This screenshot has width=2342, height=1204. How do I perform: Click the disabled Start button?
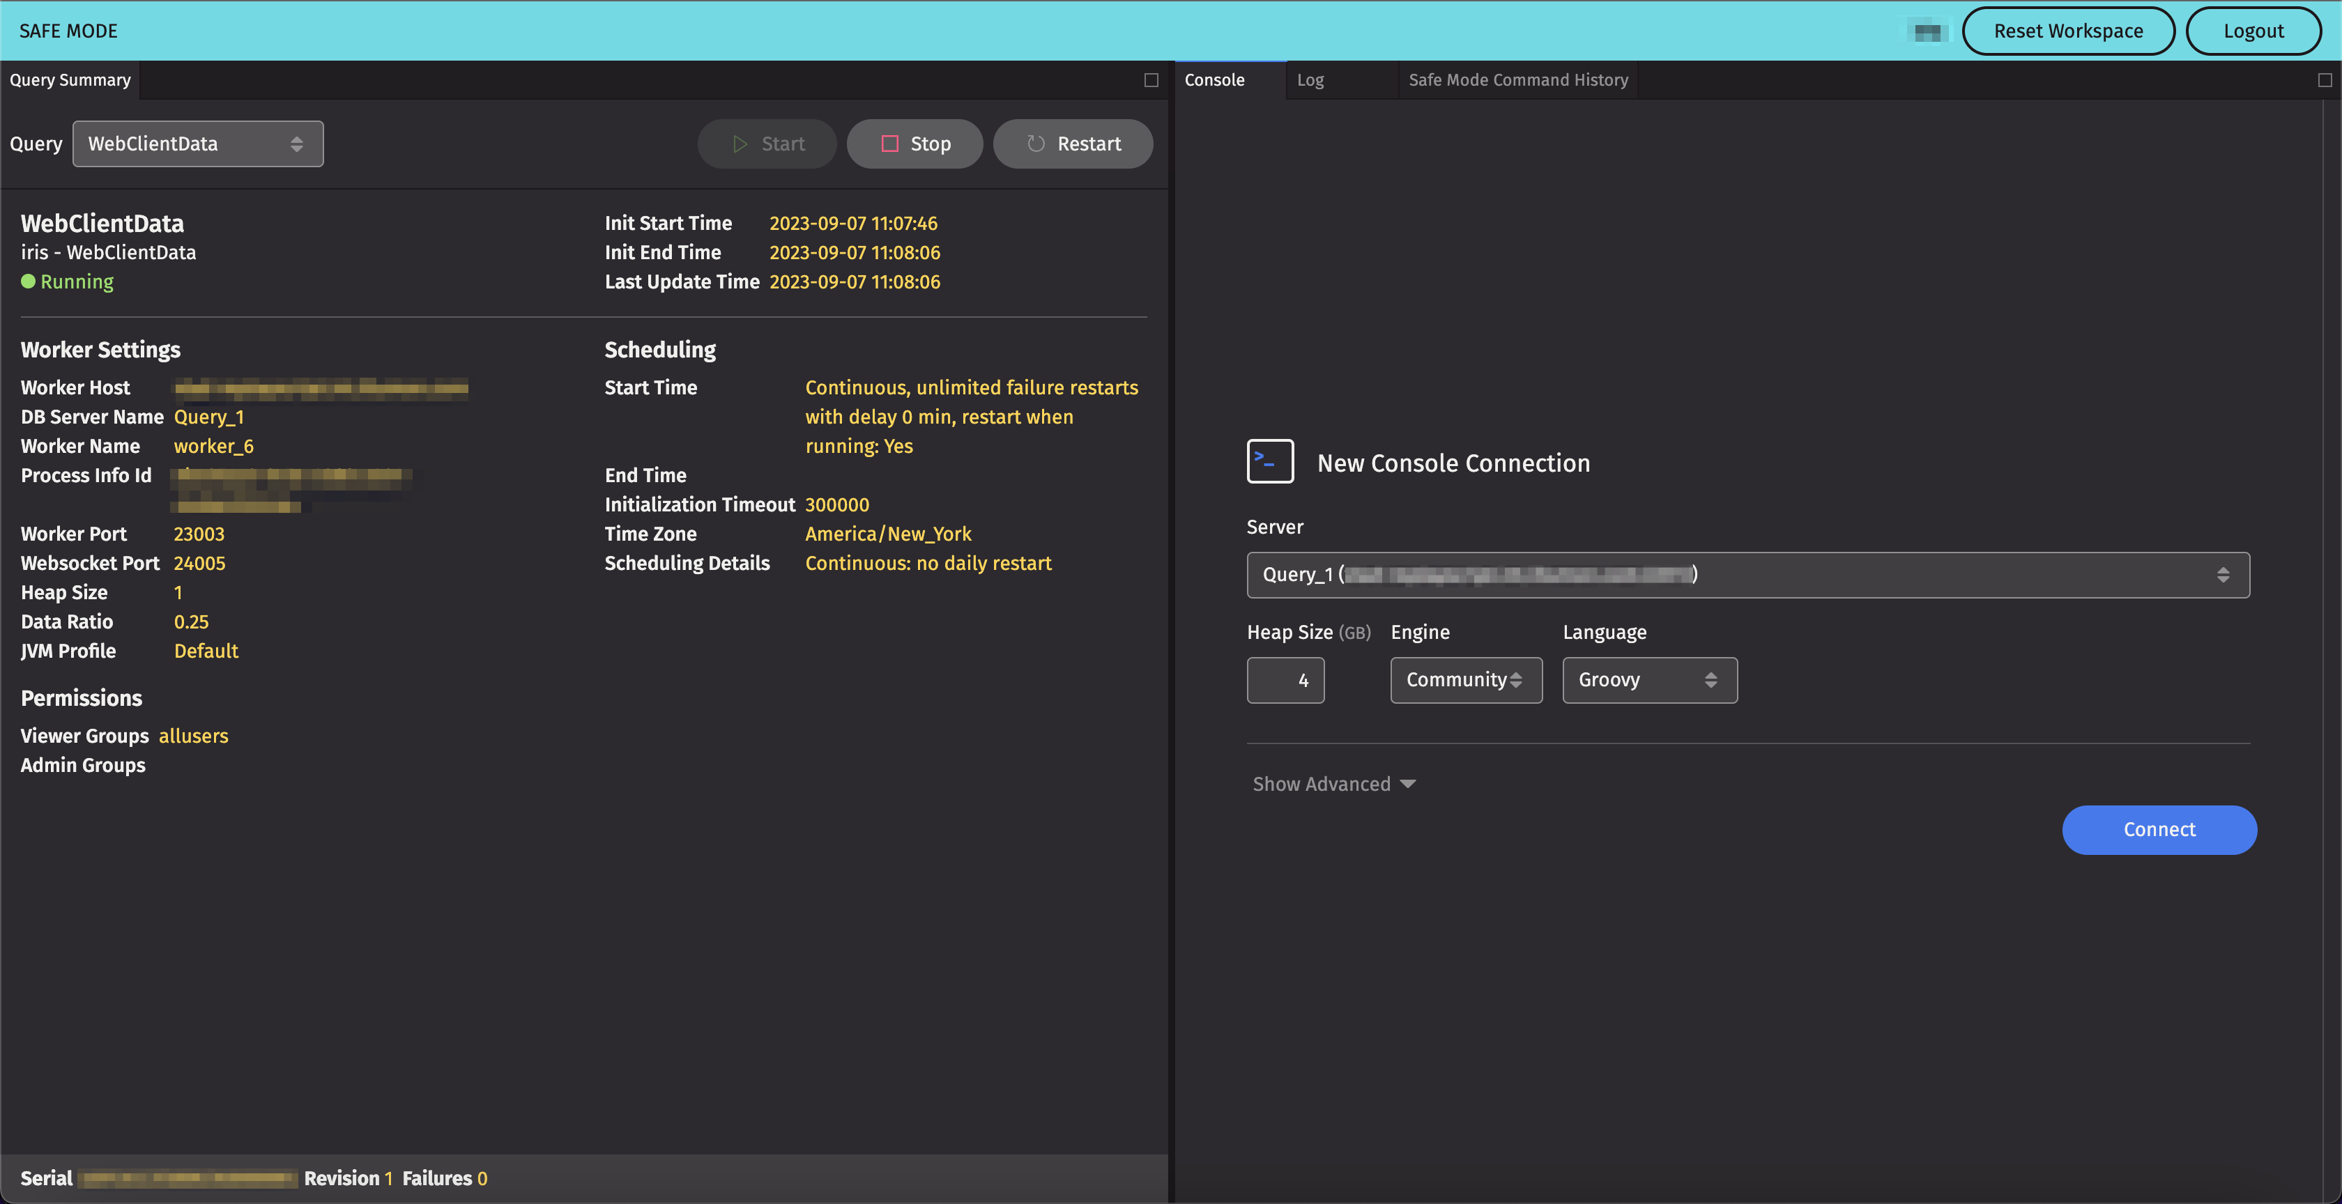click(x=767, y=144)
